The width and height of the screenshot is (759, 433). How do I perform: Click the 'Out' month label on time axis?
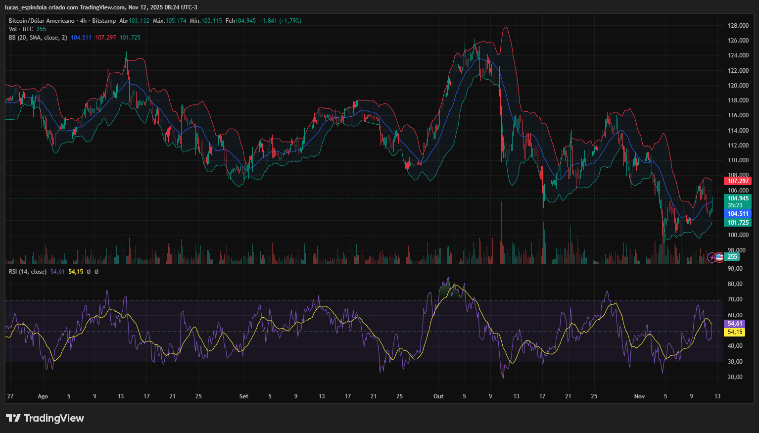tap(438, 396)
